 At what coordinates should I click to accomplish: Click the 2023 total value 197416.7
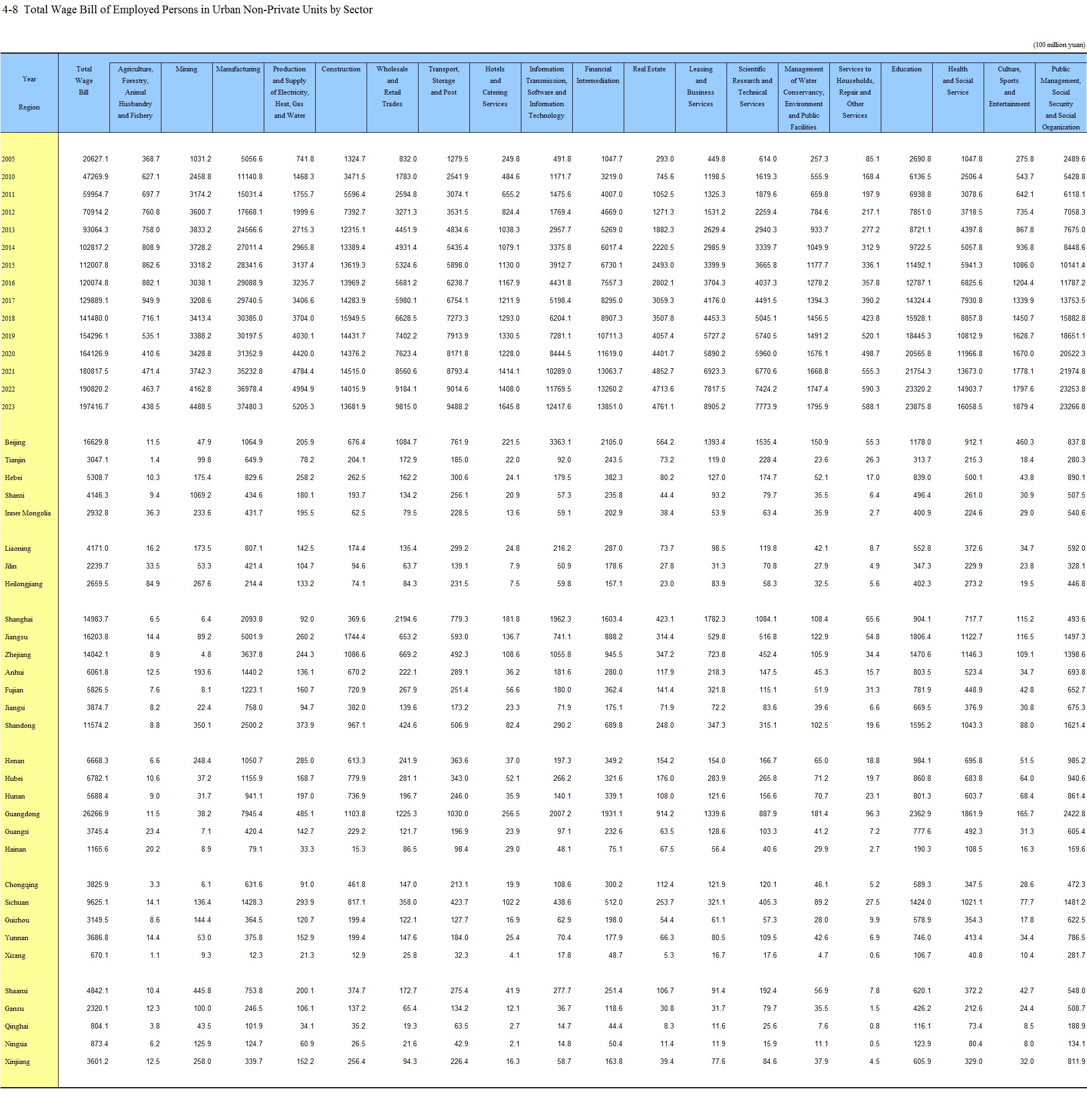93,407
